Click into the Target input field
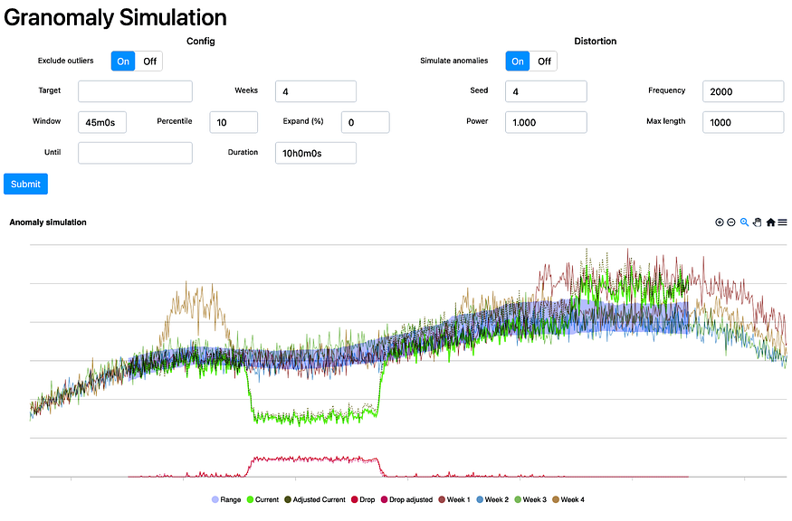 (x=135, y=91)
